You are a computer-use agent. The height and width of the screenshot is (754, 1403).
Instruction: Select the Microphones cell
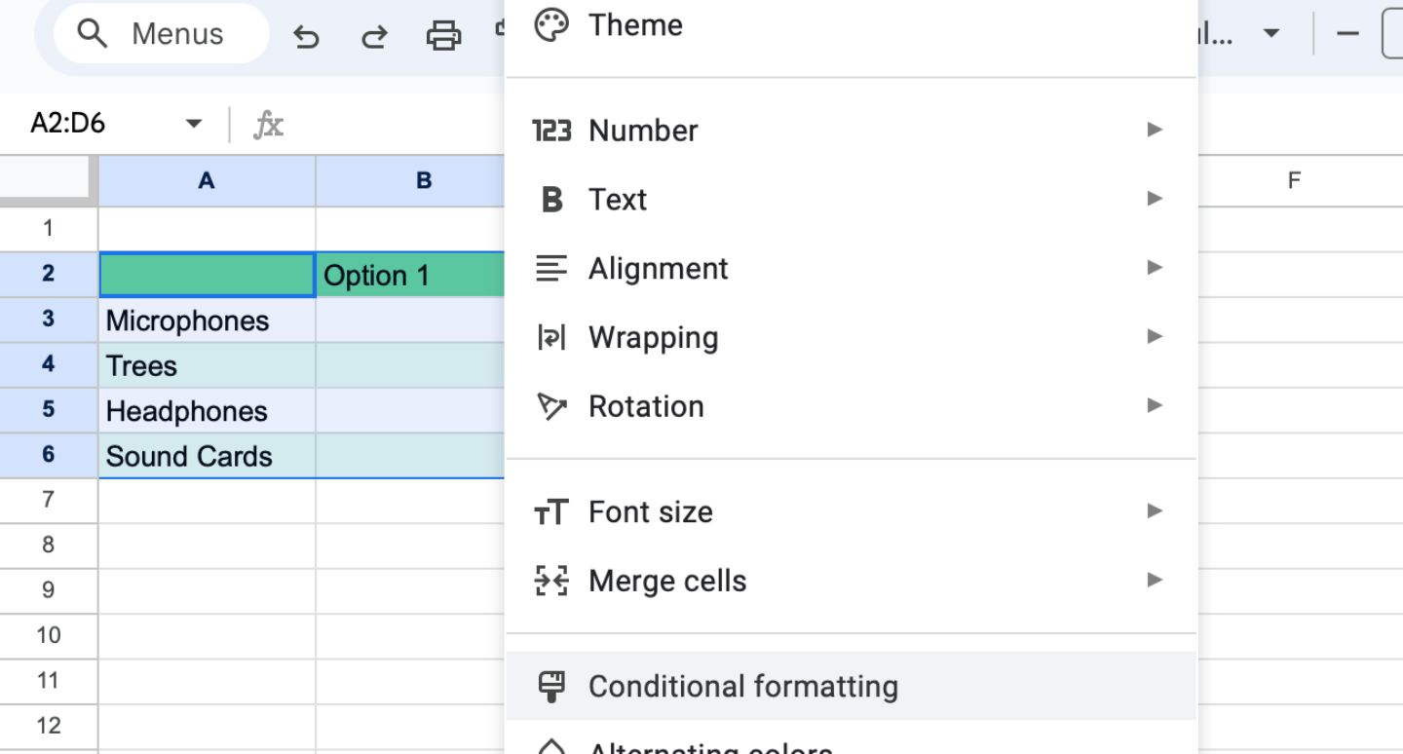[207, 320]
